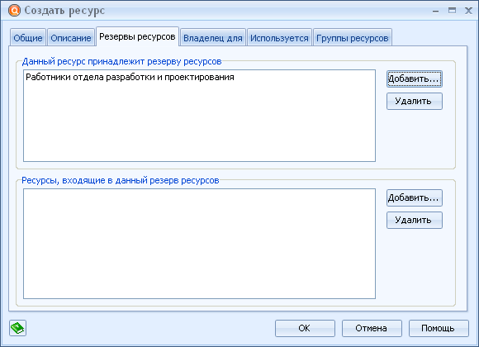This screenshot has width=479, height=347.
Task: Maximize the Создать ресурс window
Action: coord(452,11)
